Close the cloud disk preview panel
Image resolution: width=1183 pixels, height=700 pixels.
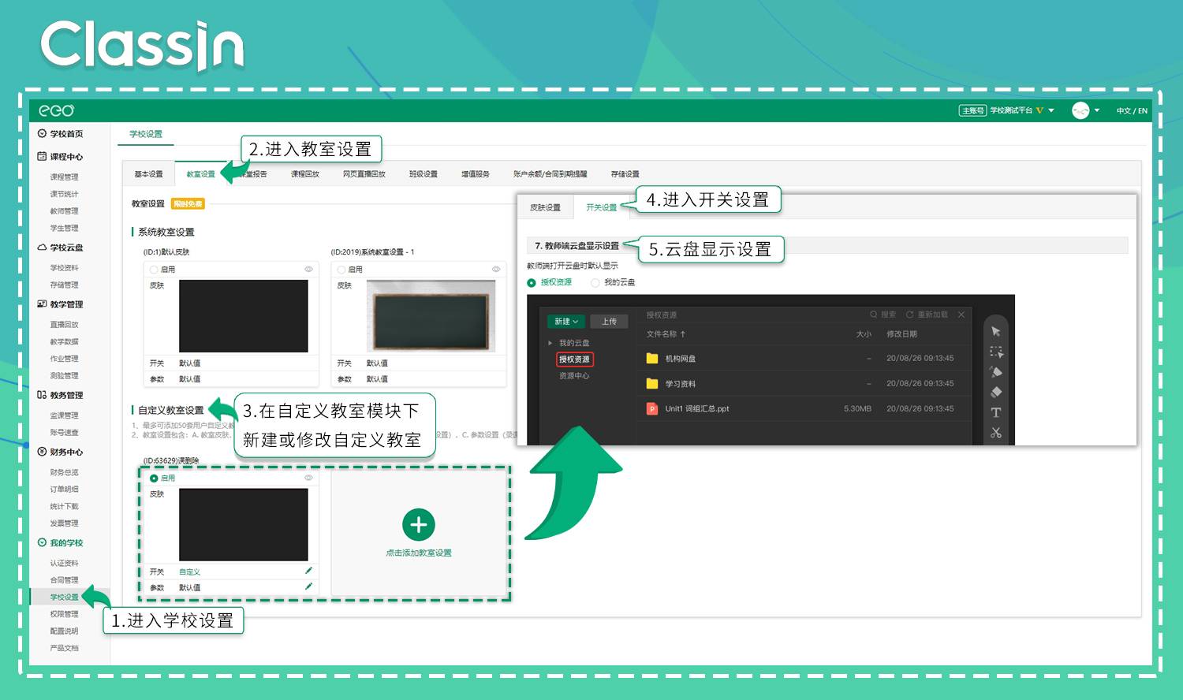(x=961, y=315)
